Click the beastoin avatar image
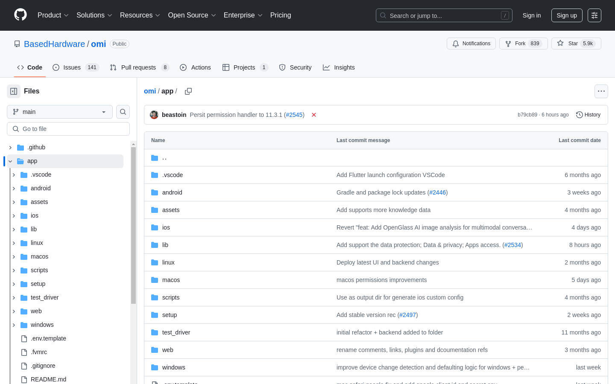 click(154, 115)
